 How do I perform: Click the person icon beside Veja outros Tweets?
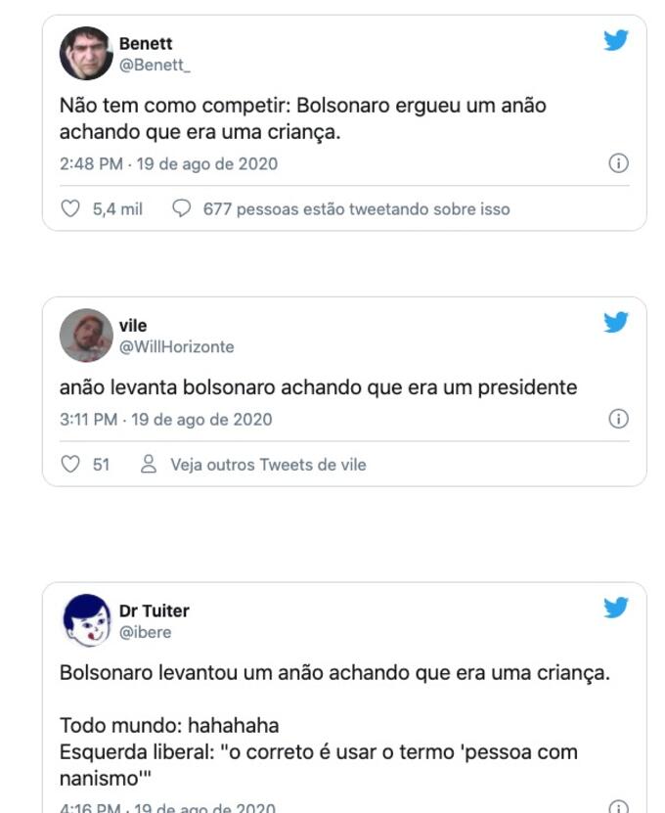150,465
